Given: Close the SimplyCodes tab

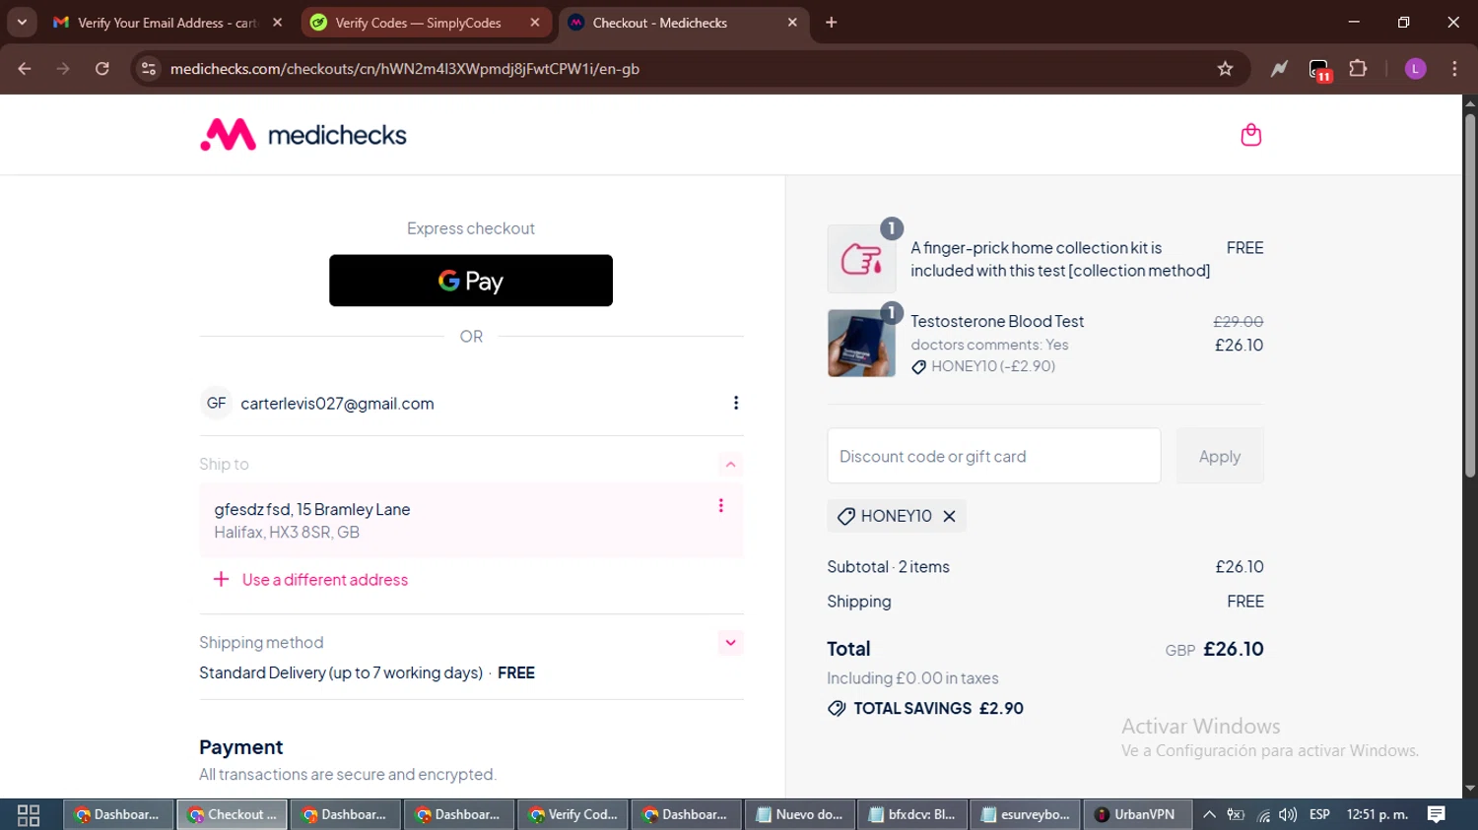Looking at the screenshot, I should (x=535, y=23).
